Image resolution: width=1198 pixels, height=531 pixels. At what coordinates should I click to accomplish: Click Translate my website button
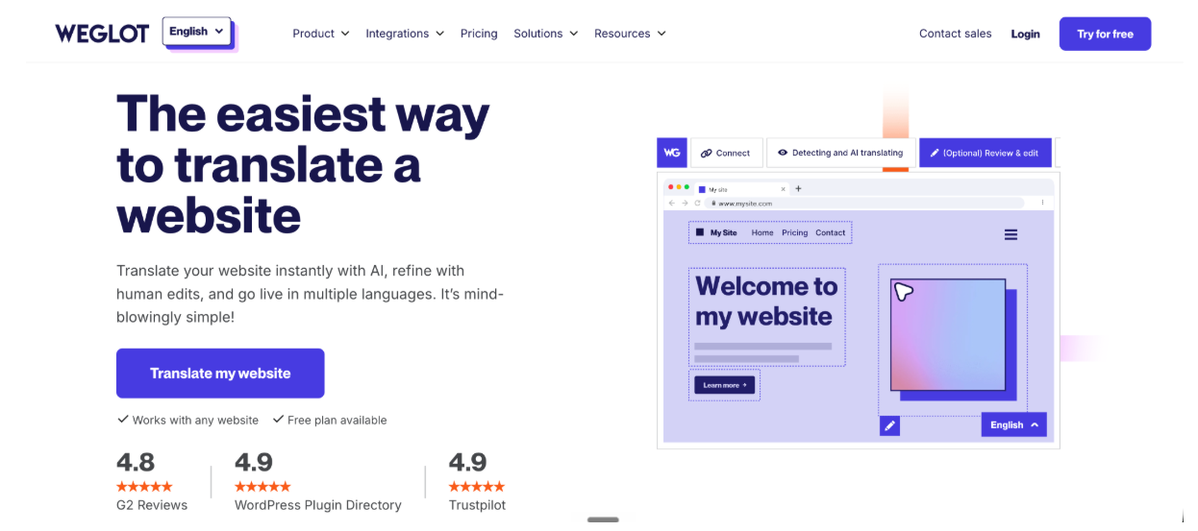point(220,374)
